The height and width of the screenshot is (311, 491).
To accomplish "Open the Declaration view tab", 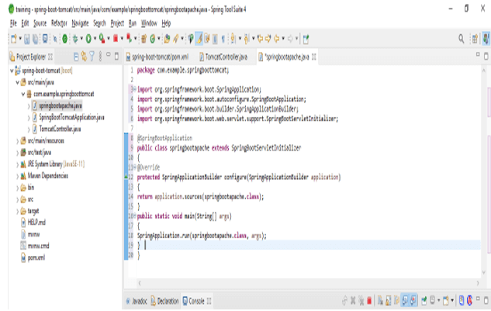I will (x=167, y=301).
